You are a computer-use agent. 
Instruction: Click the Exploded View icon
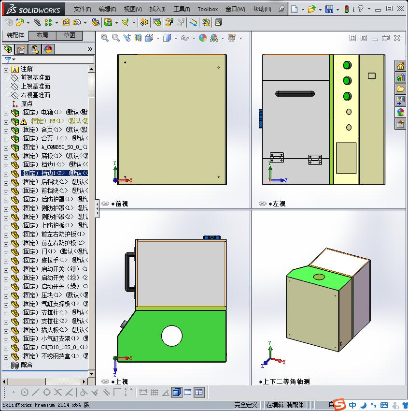169,23
